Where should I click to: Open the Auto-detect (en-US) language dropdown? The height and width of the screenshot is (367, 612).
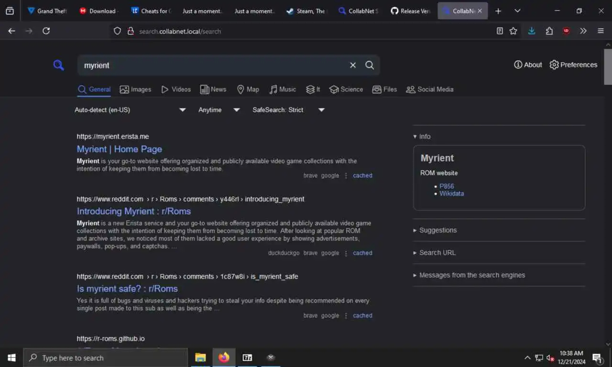pos(130,110)
